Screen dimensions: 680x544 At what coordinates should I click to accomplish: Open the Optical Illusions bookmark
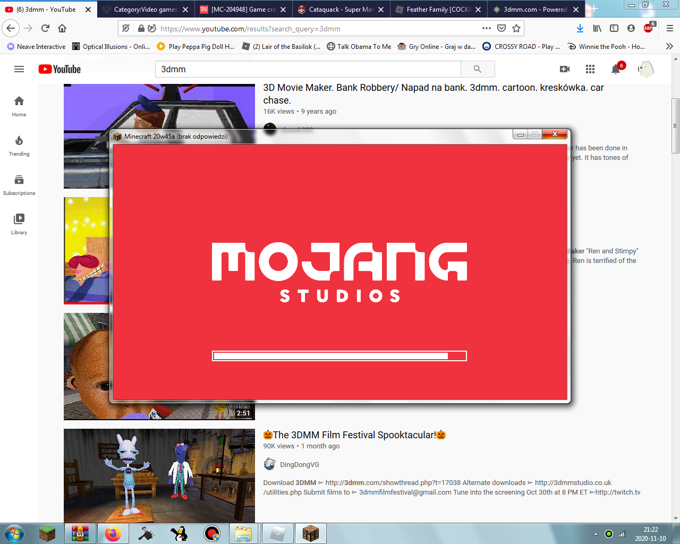click(111, 46)
